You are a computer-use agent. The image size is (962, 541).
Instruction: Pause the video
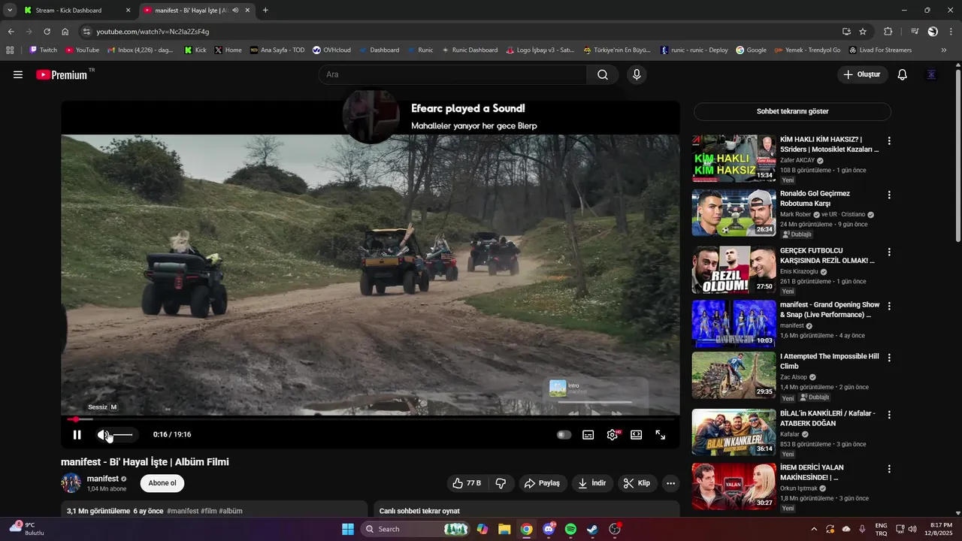click(x=77, y=434)
